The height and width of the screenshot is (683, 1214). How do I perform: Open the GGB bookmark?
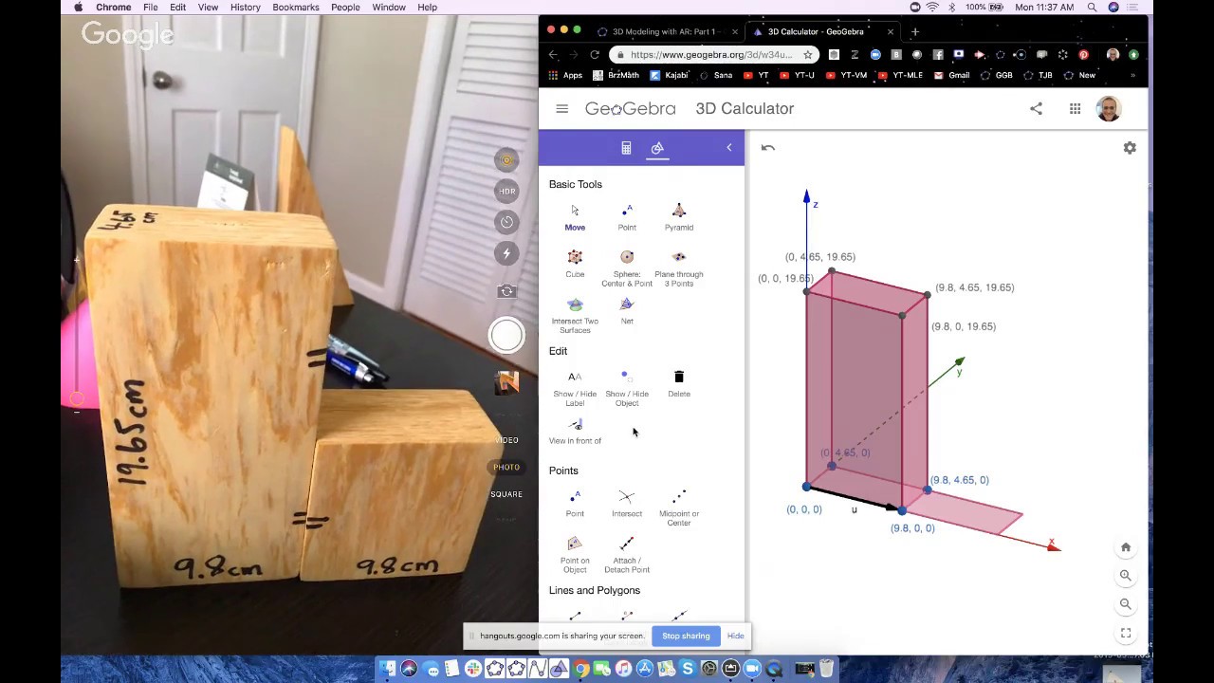click(997, 75)
